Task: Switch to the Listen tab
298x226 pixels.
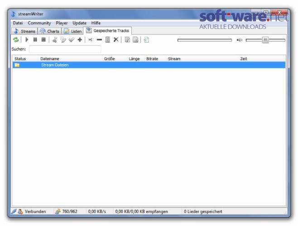Action: tap(73, 31)
